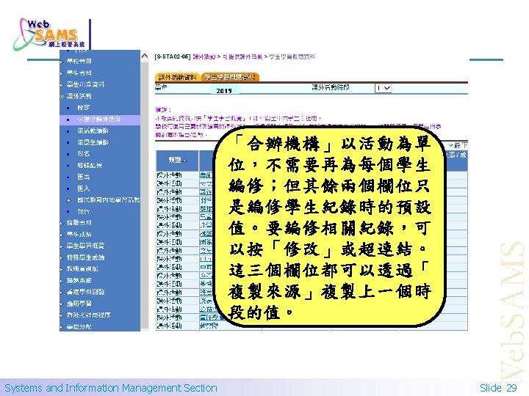Expand the 學校管理 sidebar menu
Screen dimensions: 529x396
click(79, 62)
